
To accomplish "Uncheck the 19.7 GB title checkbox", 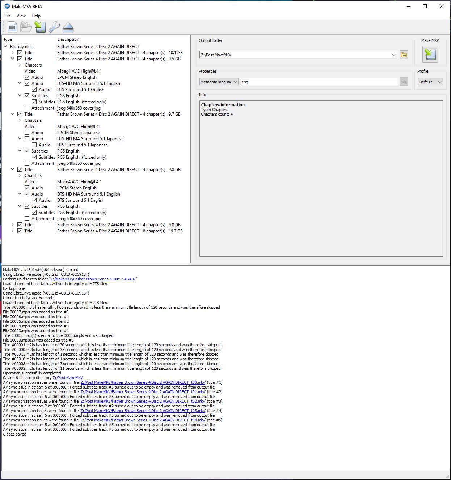I will (20, 231).
